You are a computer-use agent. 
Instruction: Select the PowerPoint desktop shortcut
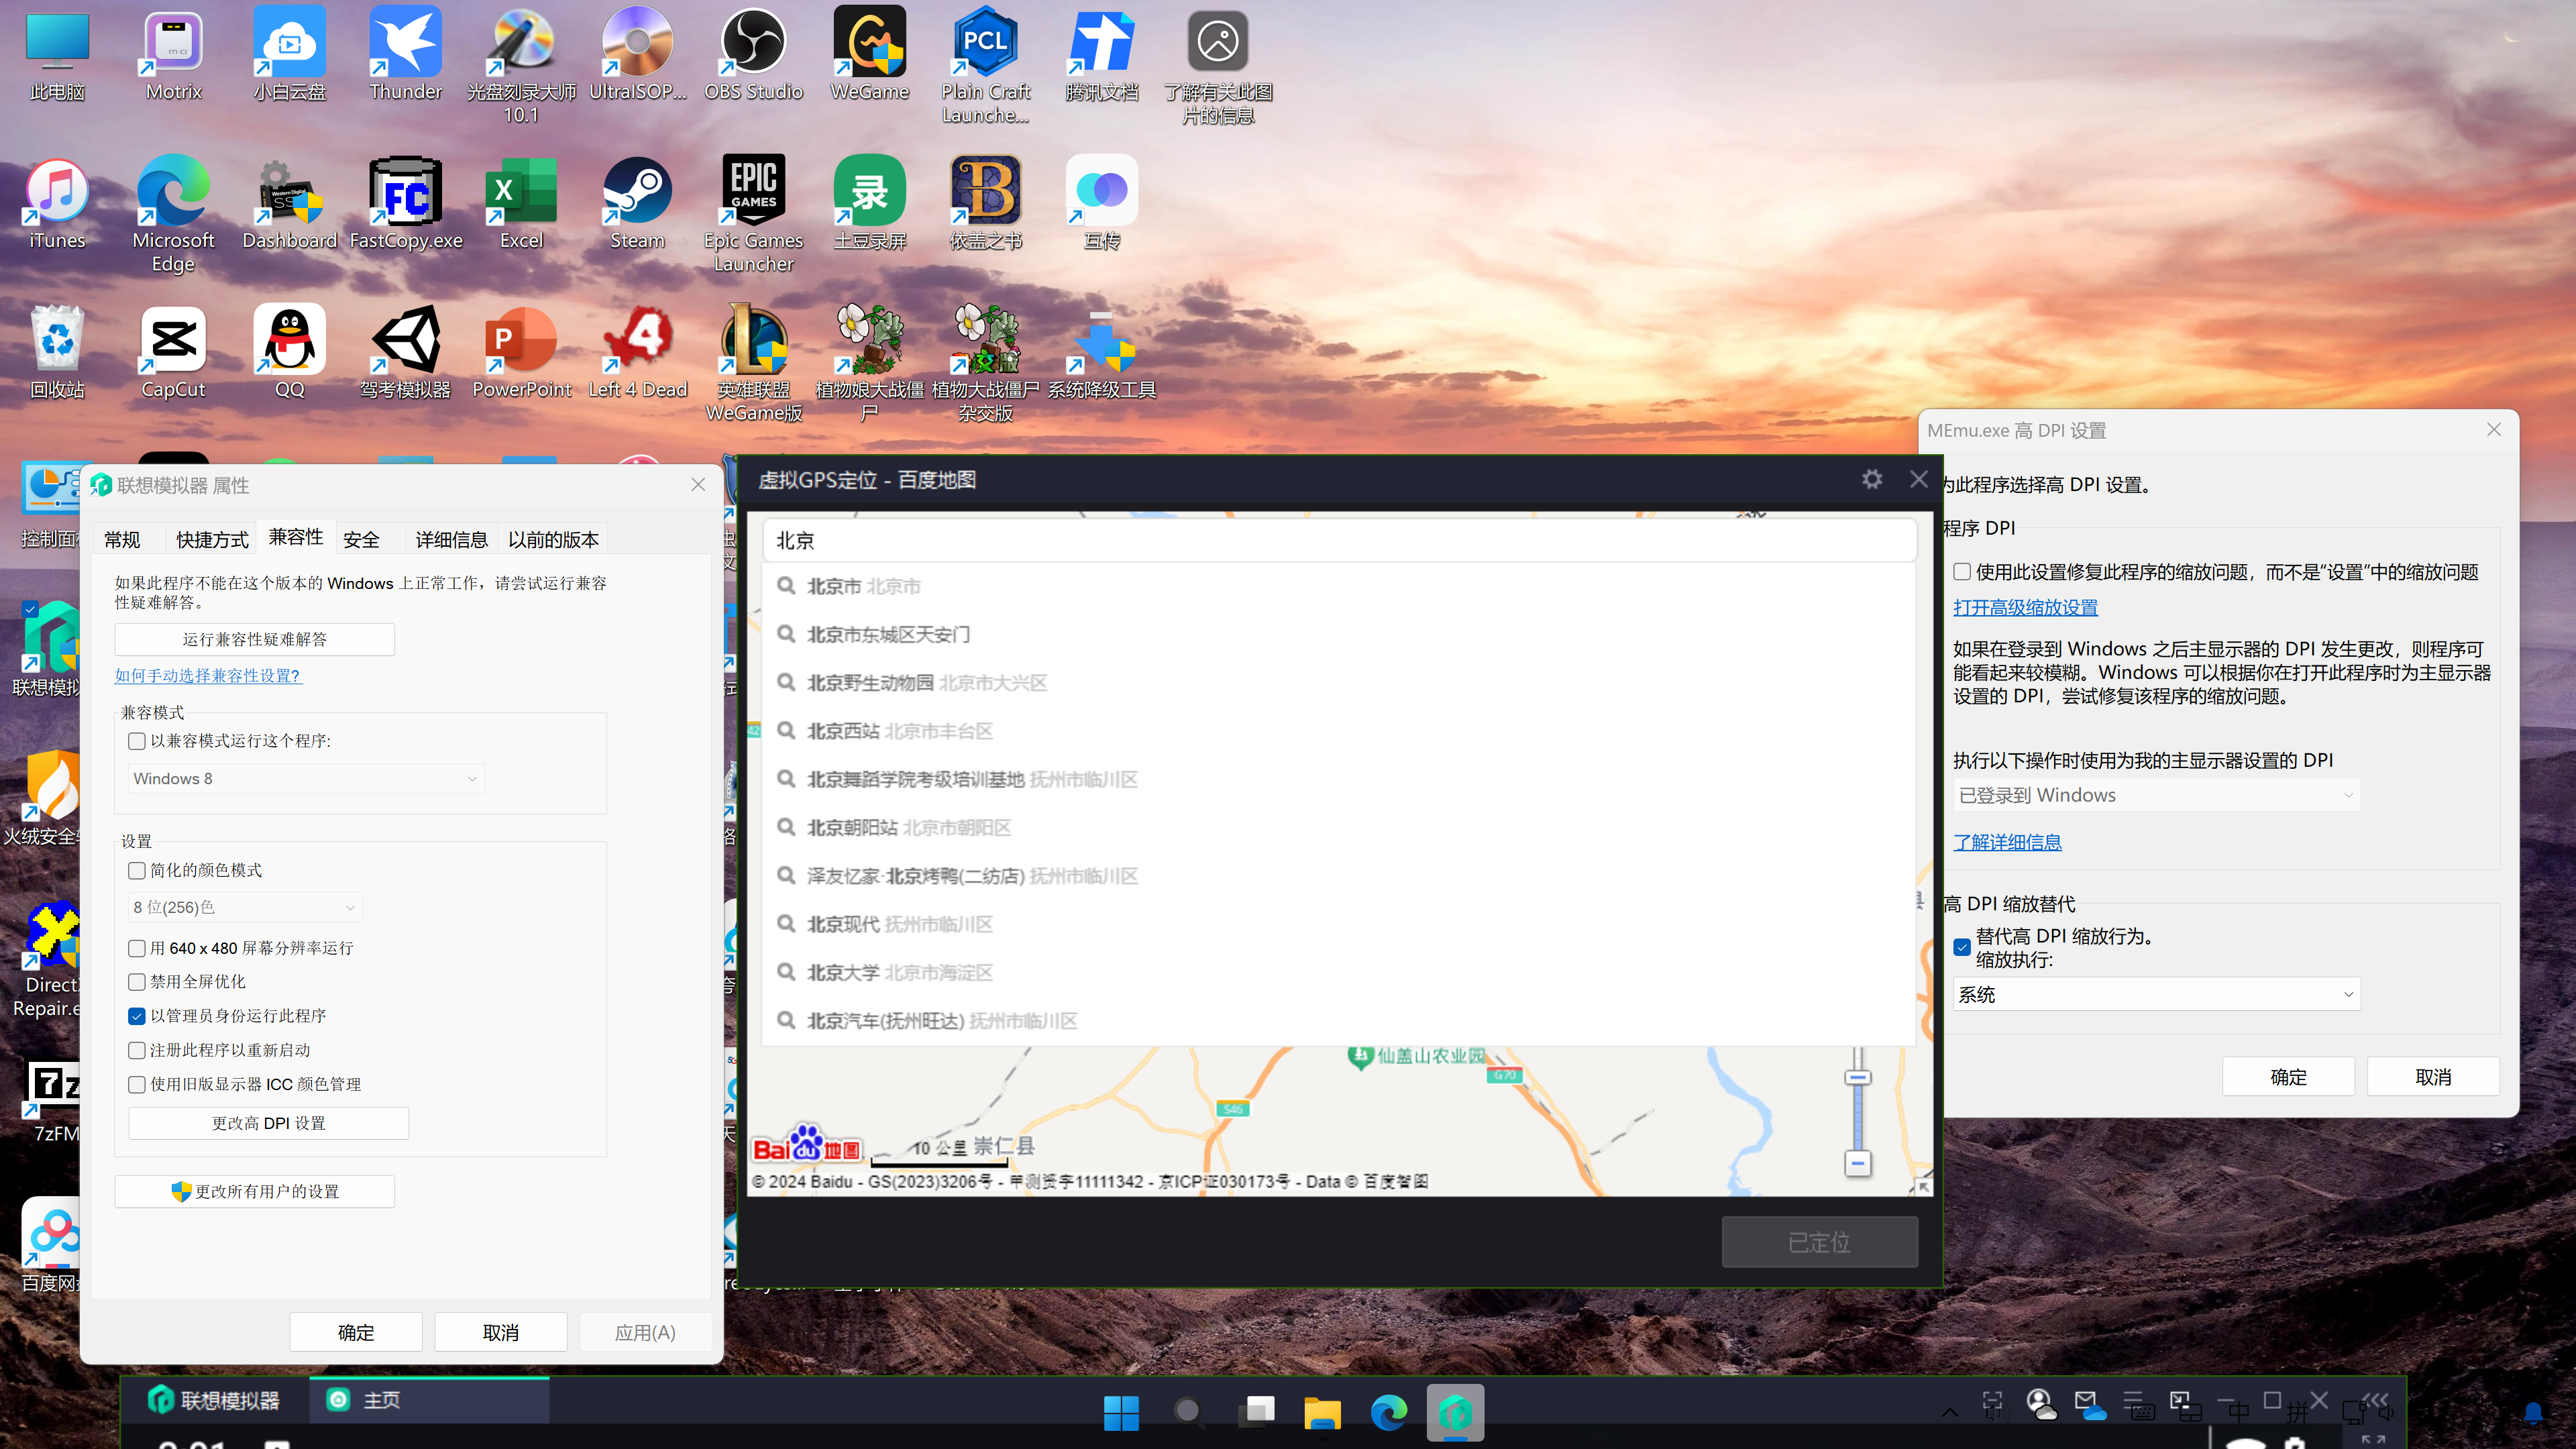click(x=521, y=353)
